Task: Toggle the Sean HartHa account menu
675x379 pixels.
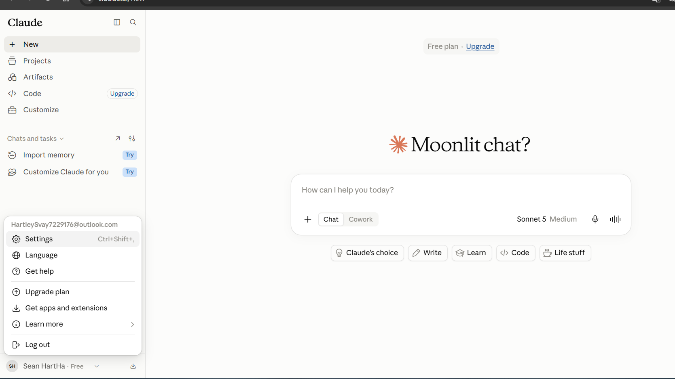Action: coord(53,366)
